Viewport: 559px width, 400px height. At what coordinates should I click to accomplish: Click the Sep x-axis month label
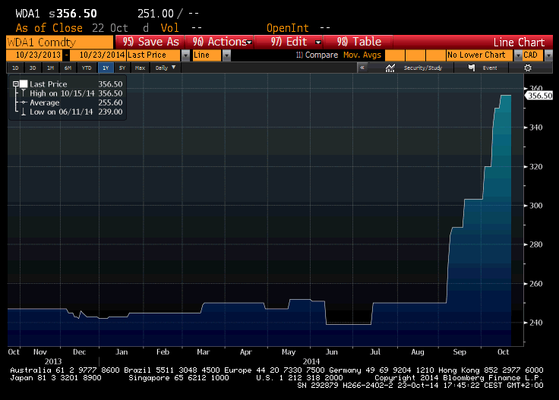click(x=460, y=352)
